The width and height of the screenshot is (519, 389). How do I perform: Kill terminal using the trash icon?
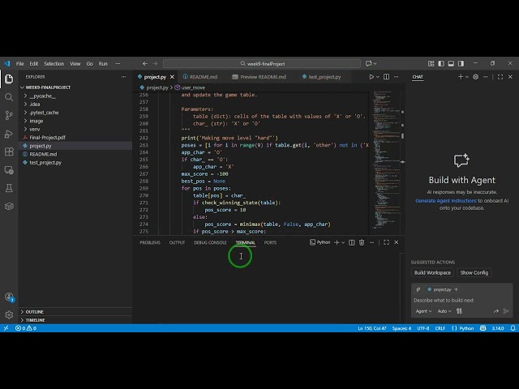(x=362, y=242)
